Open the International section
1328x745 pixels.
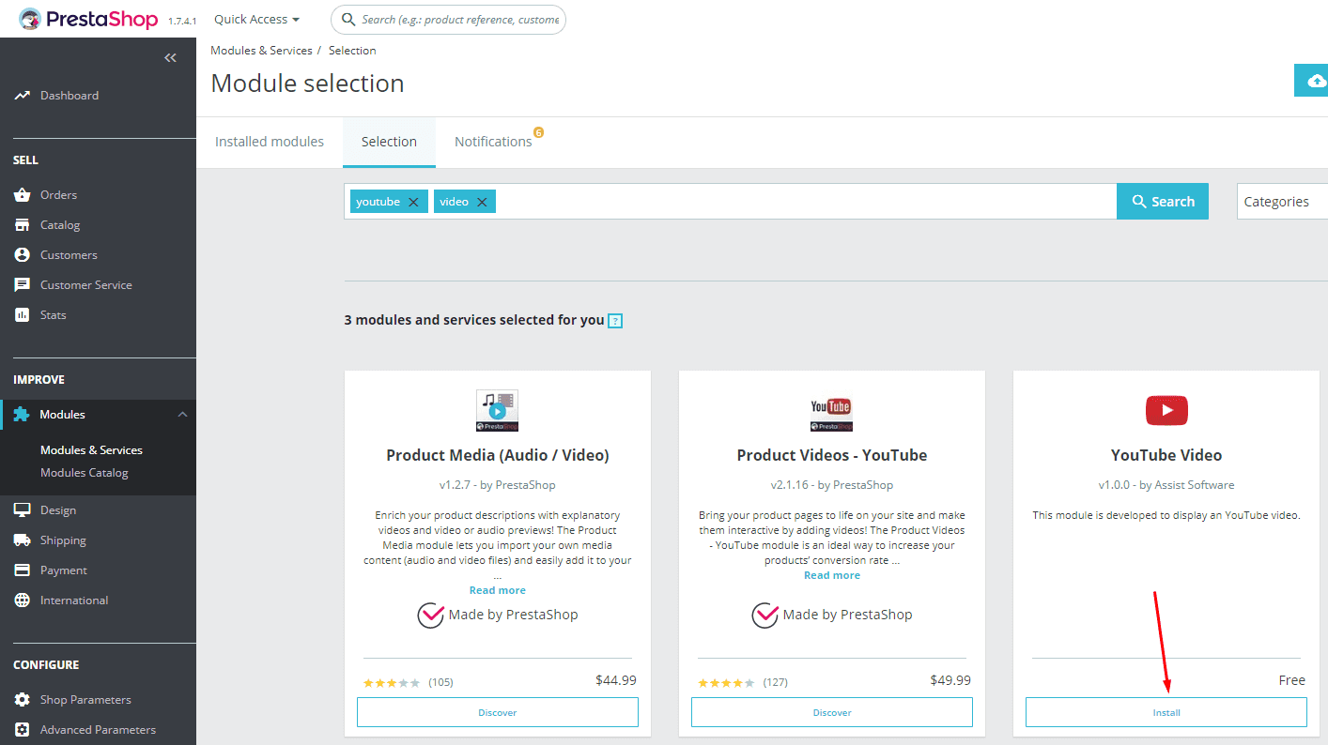[71, 600]
